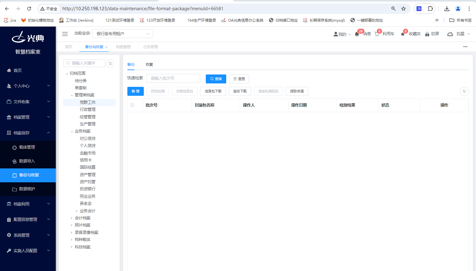
Task: Go back in browser history
Action: [7, 9]
